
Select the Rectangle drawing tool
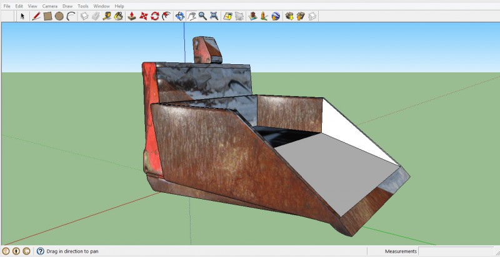(47, 16)
